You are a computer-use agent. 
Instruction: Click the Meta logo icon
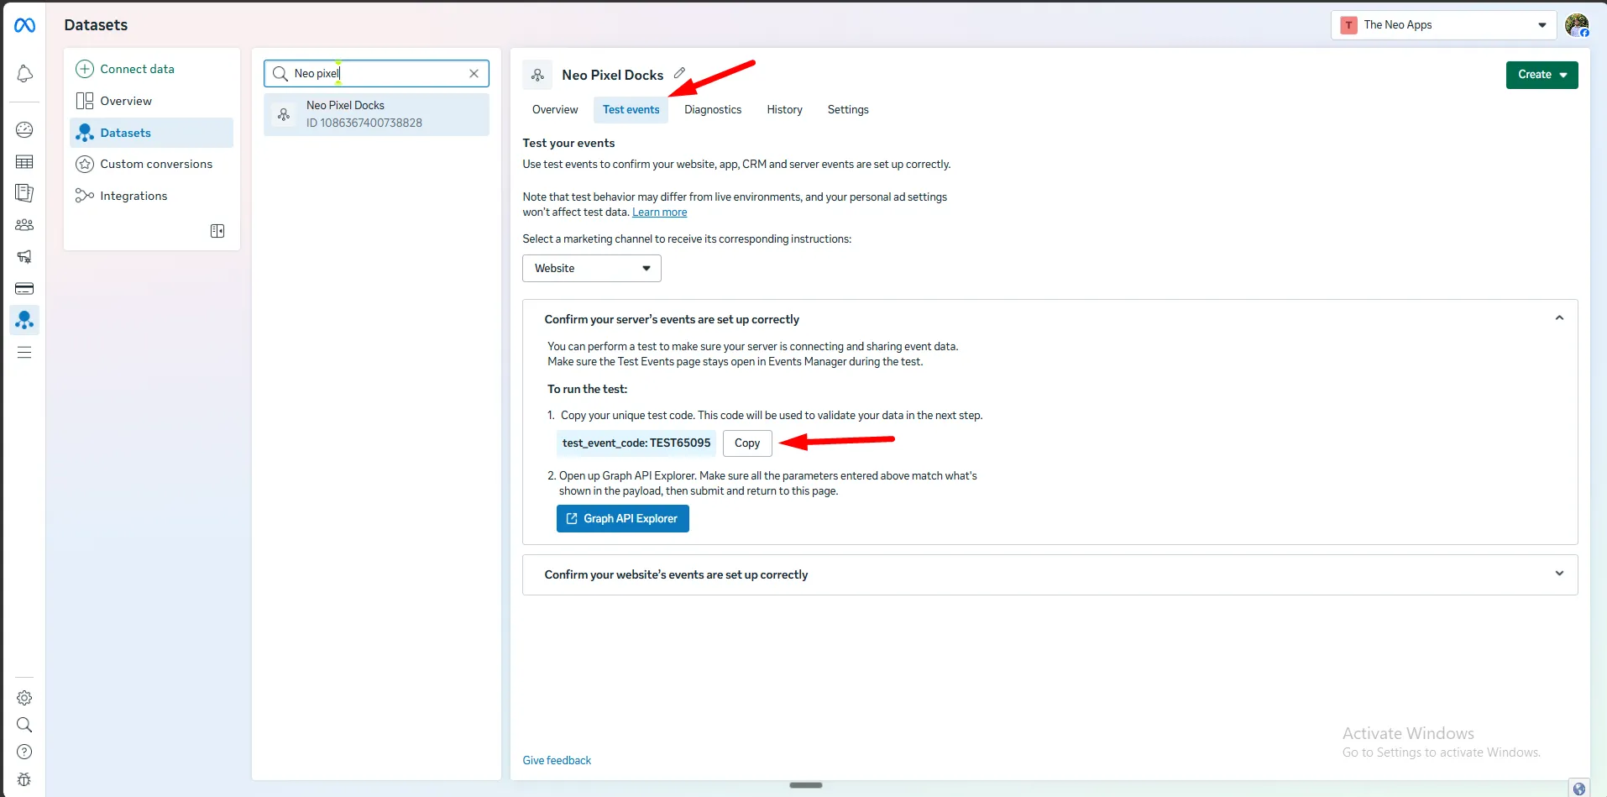(24, 25)
